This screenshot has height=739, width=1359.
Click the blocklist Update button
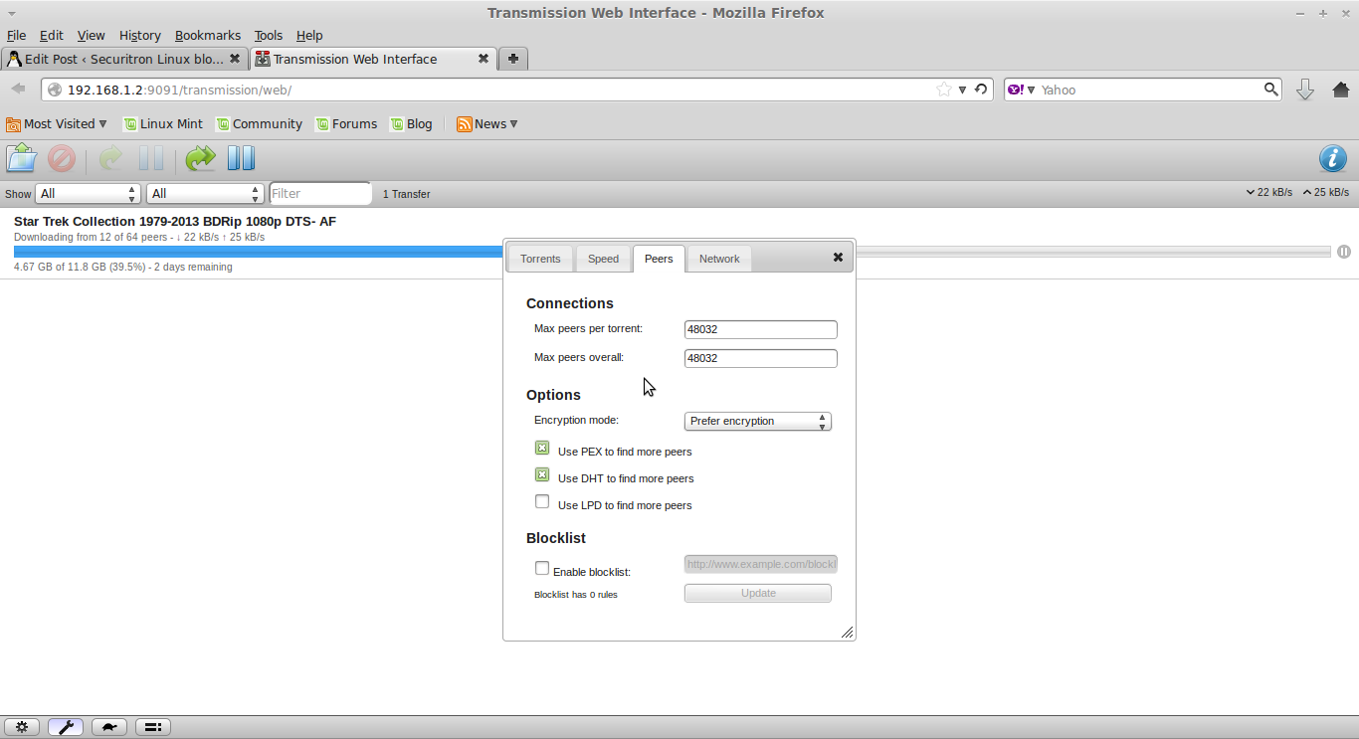pyautogui.click(x=758, y=593)
